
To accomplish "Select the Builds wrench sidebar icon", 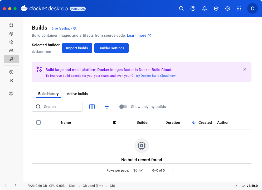I will point(12,59).
